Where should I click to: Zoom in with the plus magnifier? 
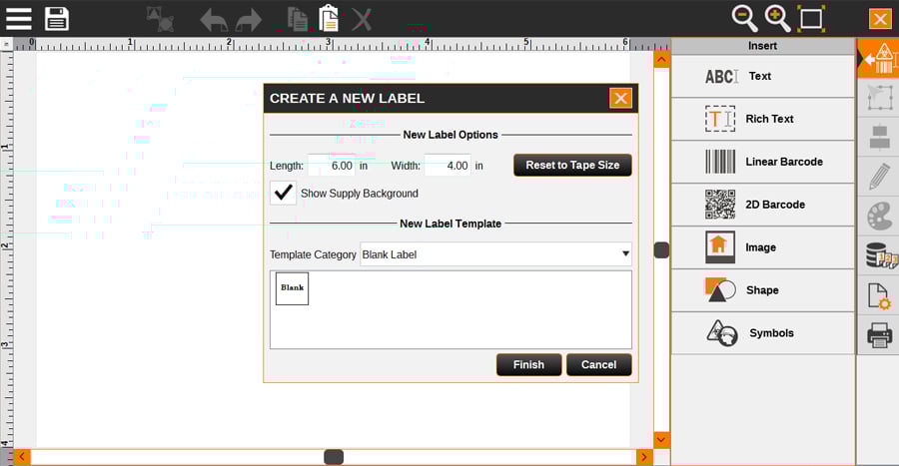coord(777,18)
